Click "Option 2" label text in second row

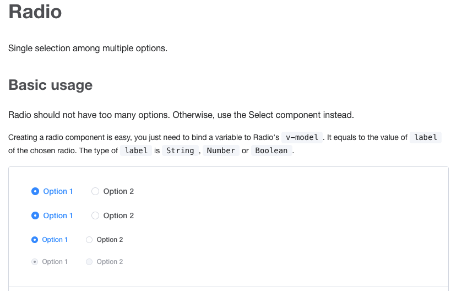coord(118,215)
